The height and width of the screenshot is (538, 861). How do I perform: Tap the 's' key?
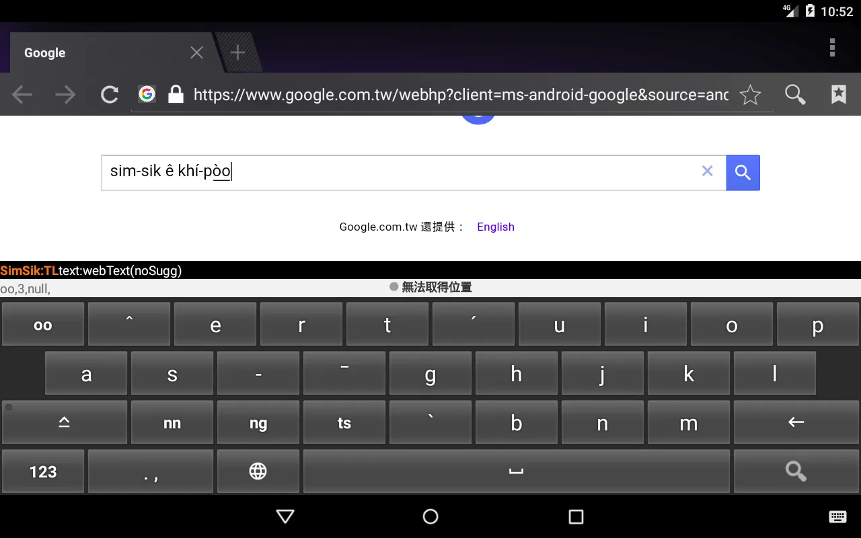click(x=172, y=373)
